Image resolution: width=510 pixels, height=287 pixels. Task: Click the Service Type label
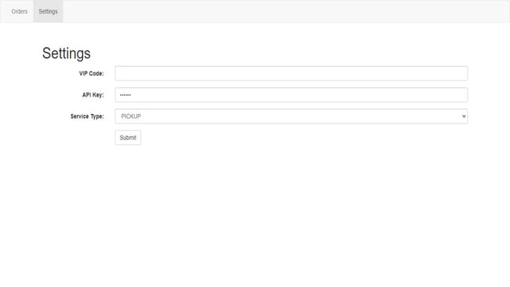pyautogui.click(x=87, y=116)
